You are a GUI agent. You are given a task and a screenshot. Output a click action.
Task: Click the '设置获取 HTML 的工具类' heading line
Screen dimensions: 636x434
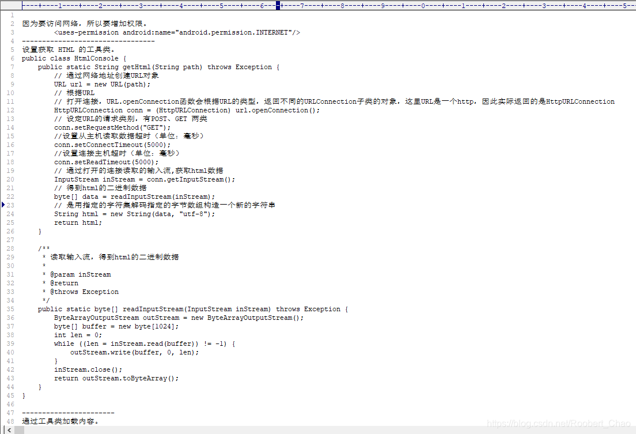68,50
